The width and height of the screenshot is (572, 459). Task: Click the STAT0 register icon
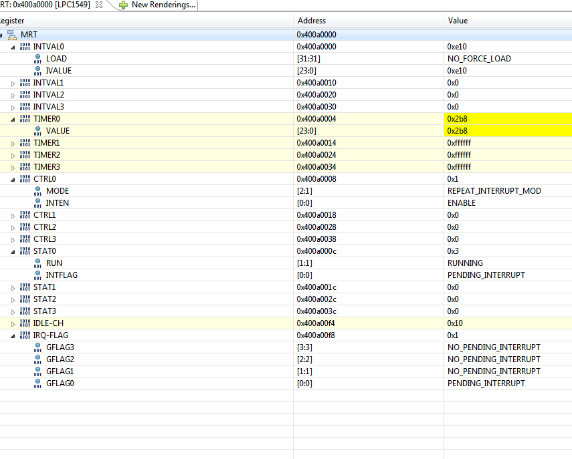(25, 251)
